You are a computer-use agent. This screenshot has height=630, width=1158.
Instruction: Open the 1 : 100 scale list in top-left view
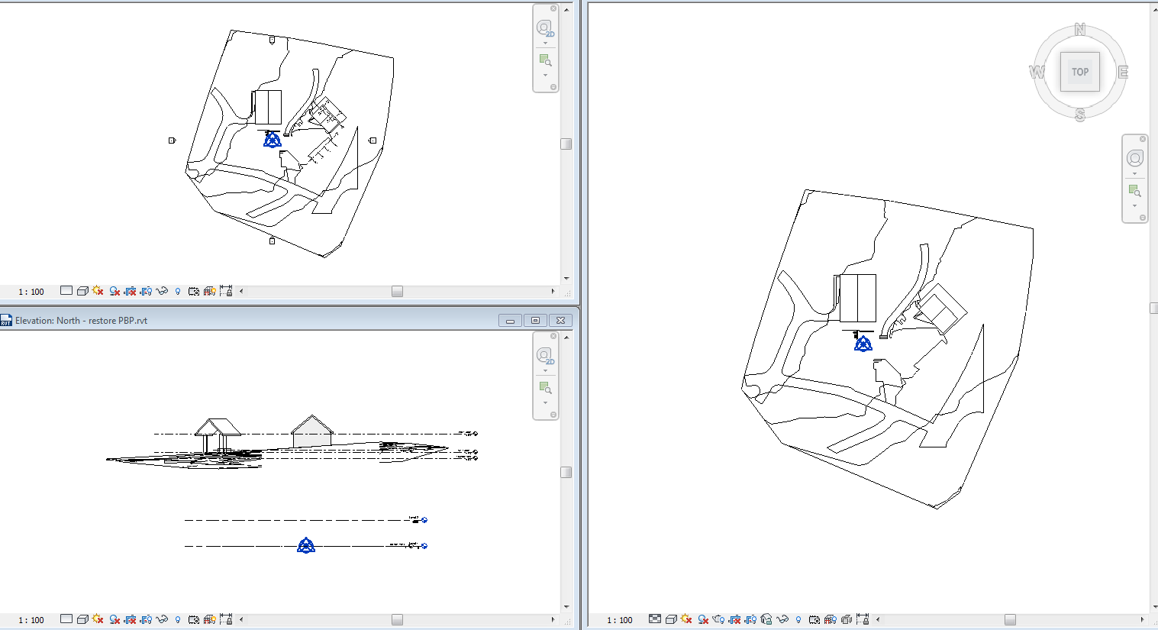pyautogui.click(x=31, y=292)
